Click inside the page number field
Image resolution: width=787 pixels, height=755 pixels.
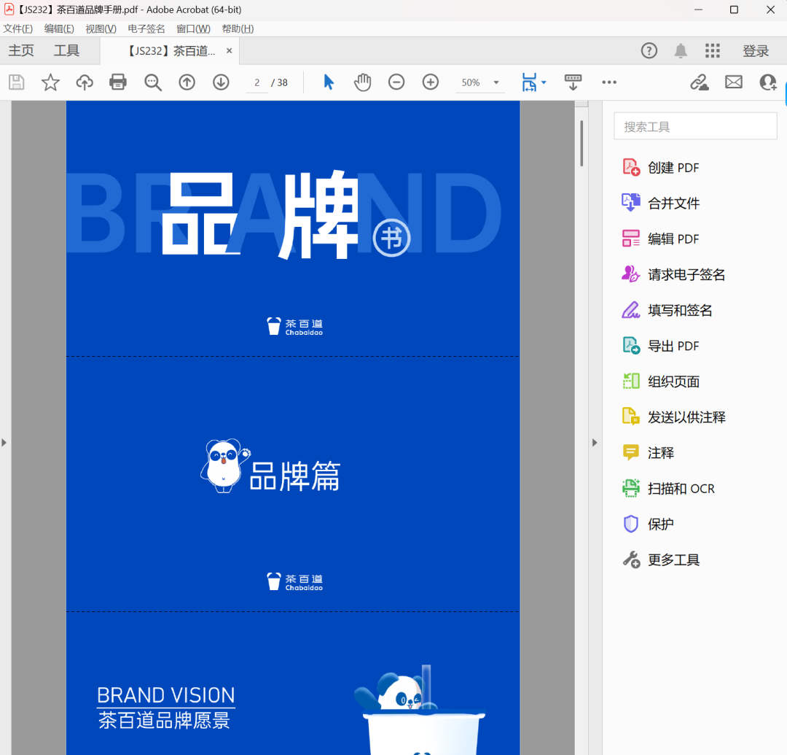coord(257,82)
